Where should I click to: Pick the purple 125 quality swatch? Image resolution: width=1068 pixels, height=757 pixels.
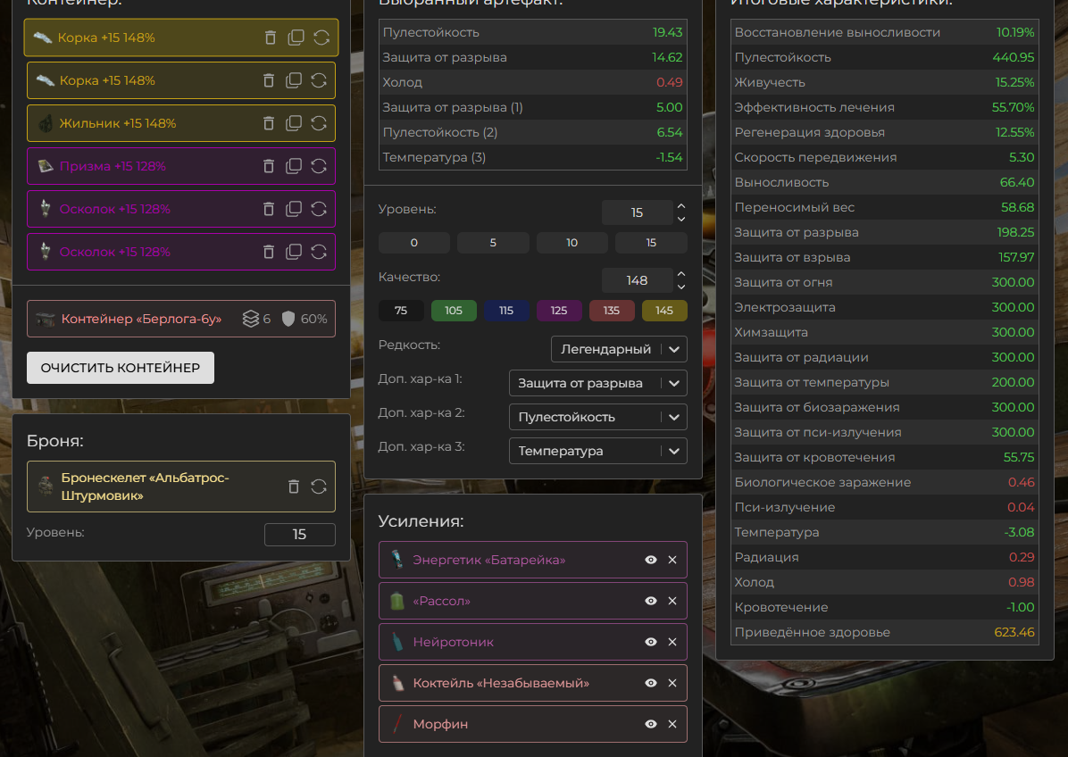[559, 311]
